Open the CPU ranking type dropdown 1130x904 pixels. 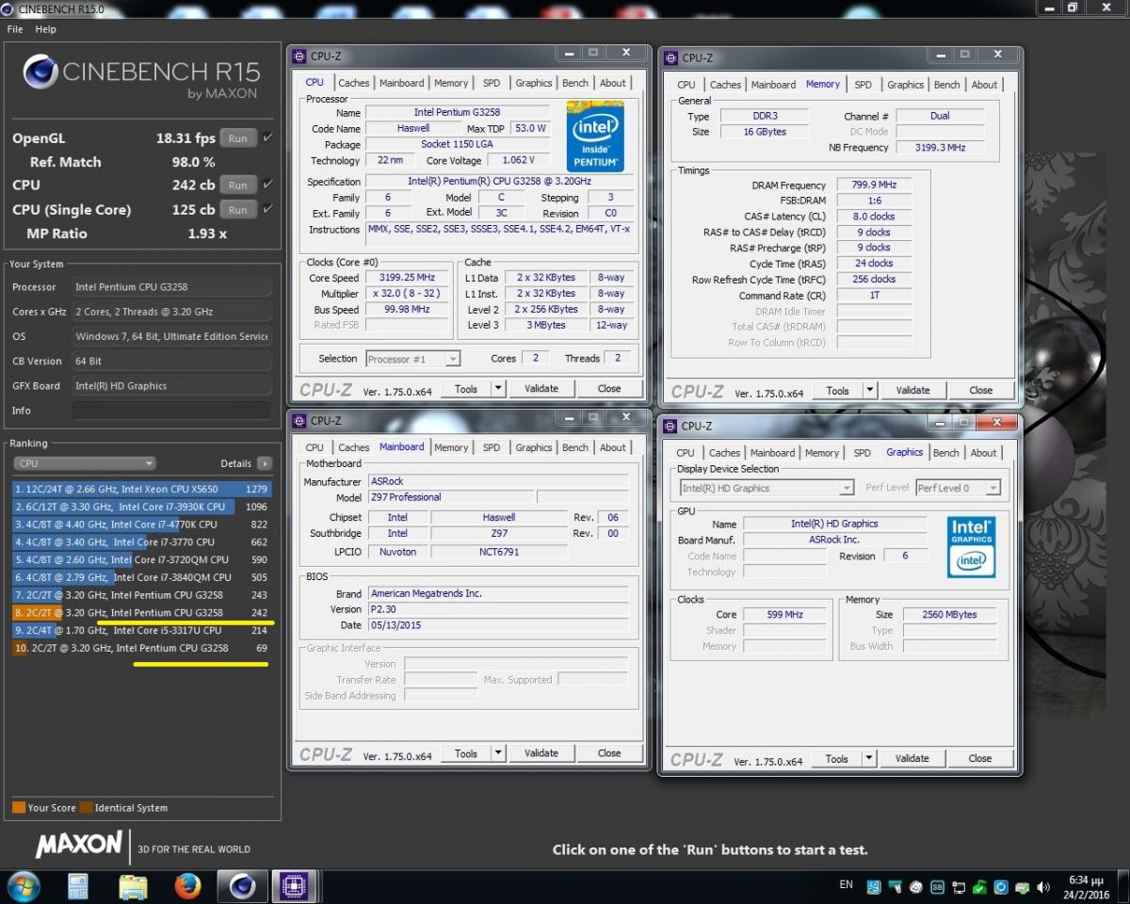[85, 463]
